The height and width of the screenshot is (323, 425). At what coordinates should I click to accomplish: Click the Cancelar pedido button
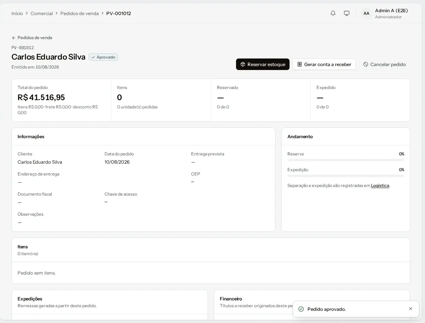coord(384,65)
